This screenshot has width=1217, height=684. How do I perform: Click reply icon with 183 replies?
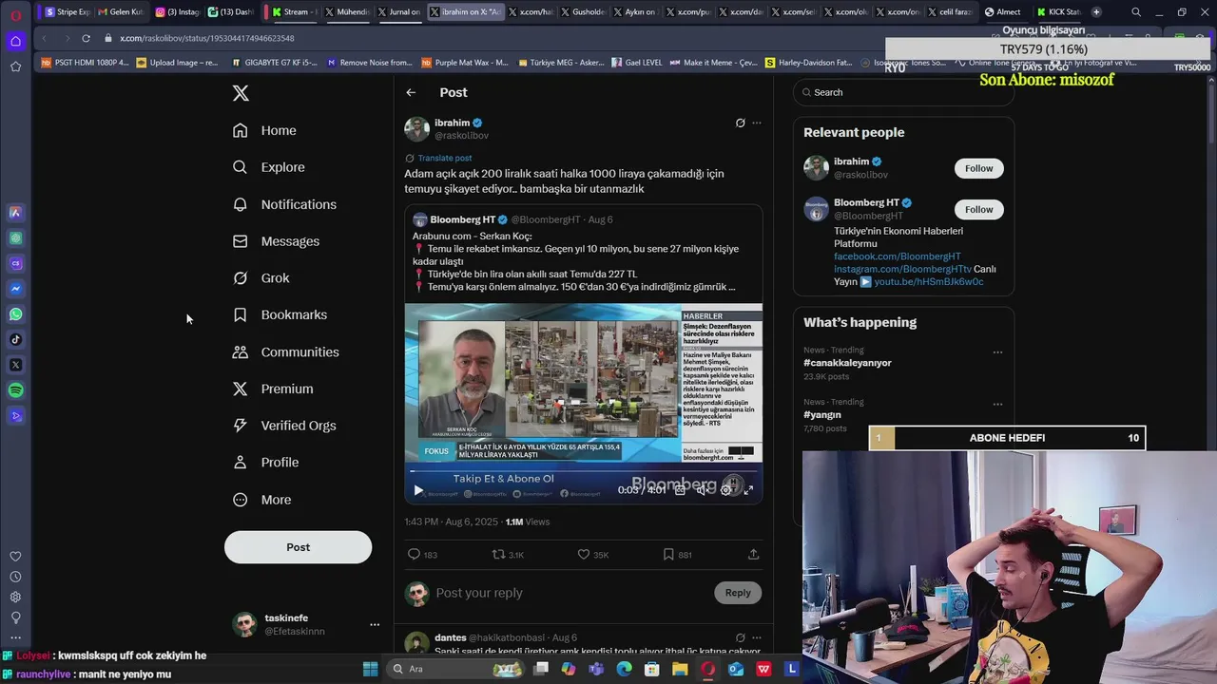(414, 554)
